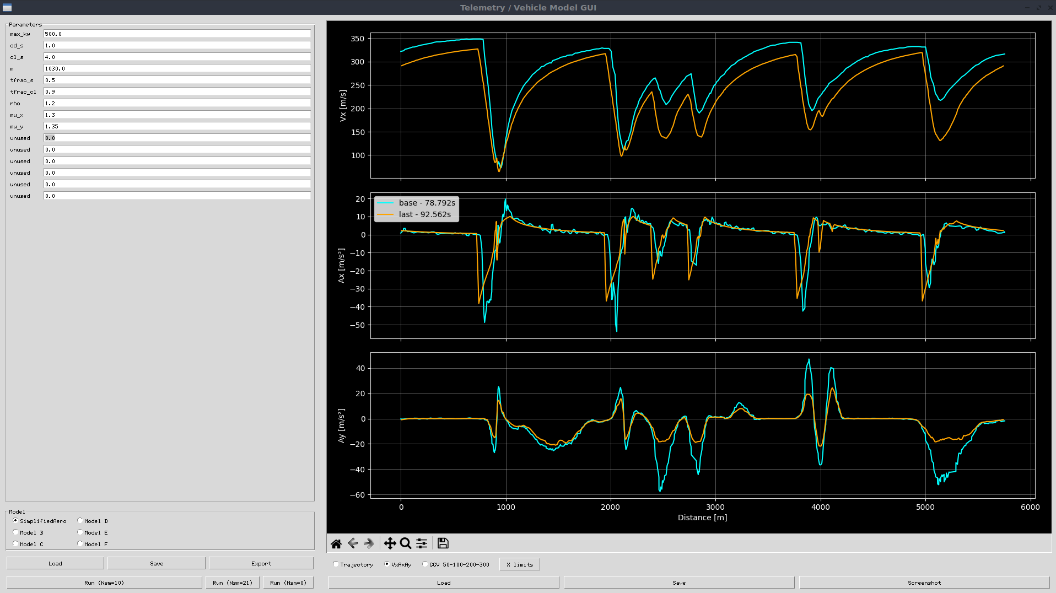This screenshot has width=1056, height=593.
Task: Focus the cl_s input field
Action: [177, 57]
